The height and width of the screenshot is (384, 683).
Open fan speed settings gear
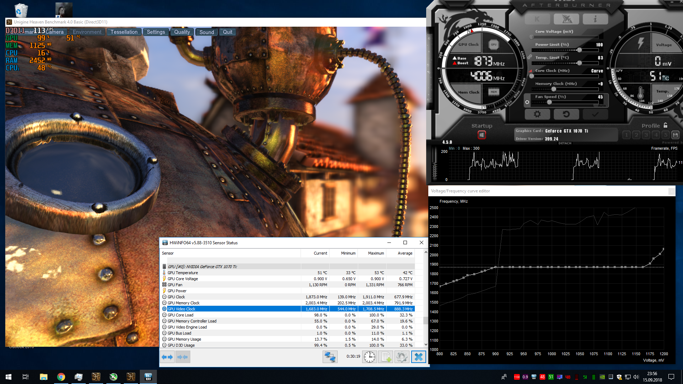click(x=528, y=102)
